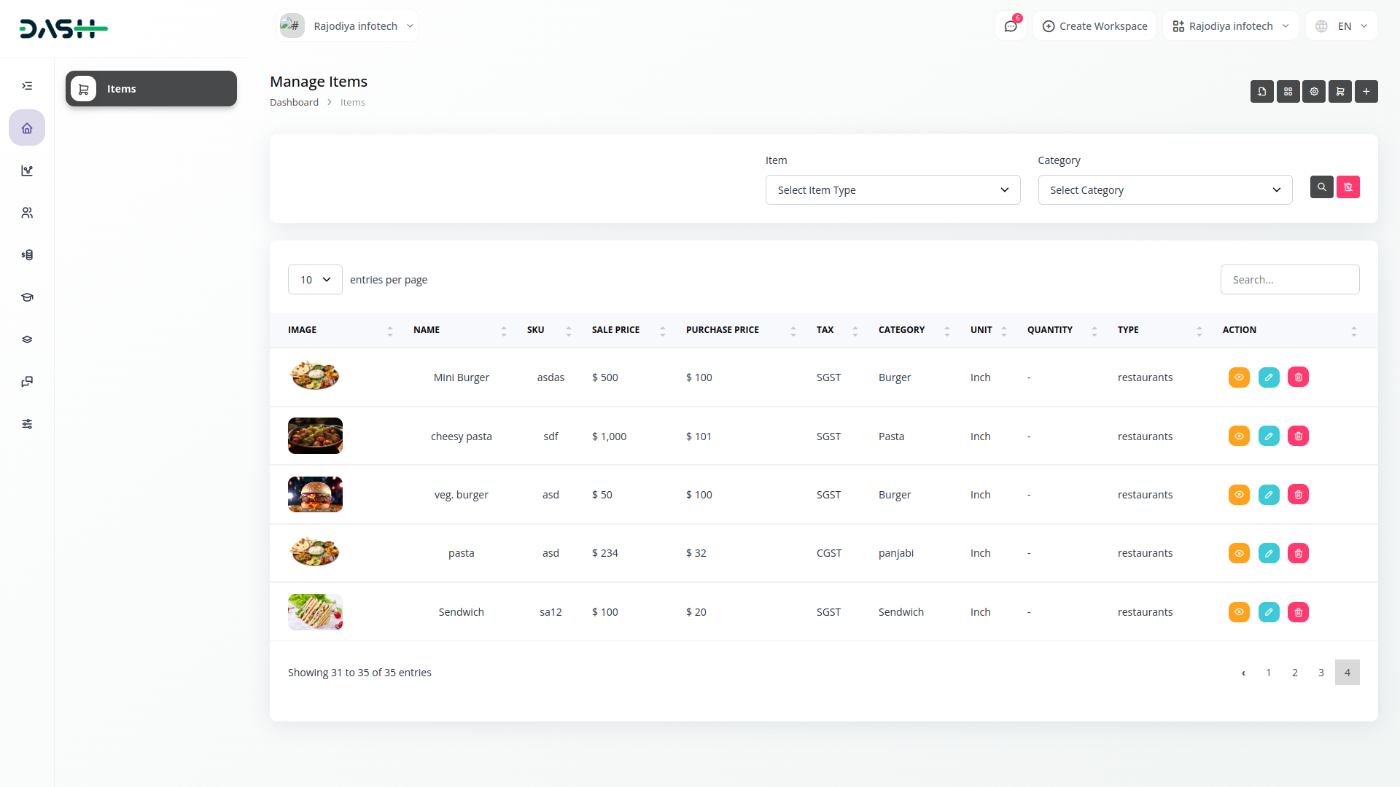Open the EN language menu

click(1343, 26)
